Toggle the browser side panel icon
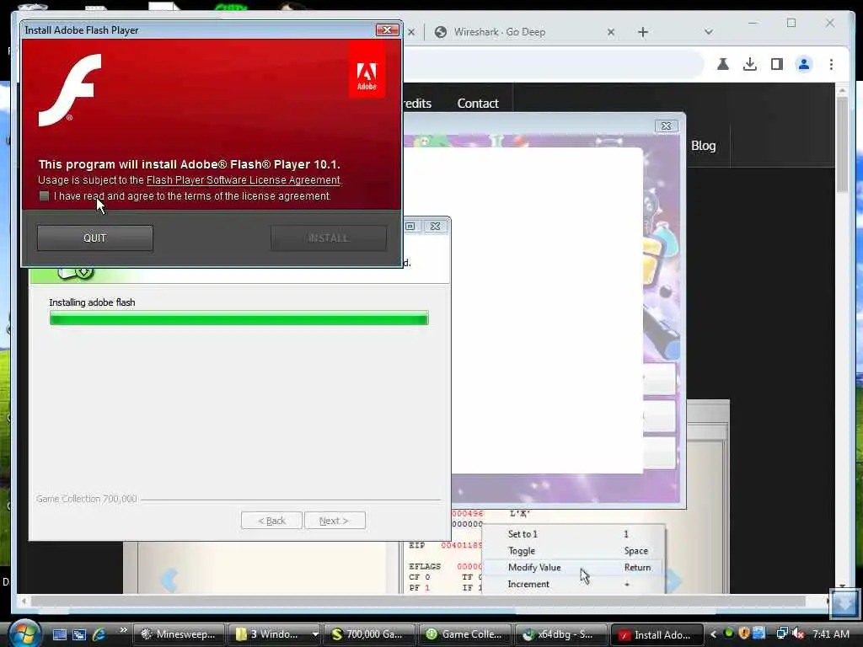 776,64
